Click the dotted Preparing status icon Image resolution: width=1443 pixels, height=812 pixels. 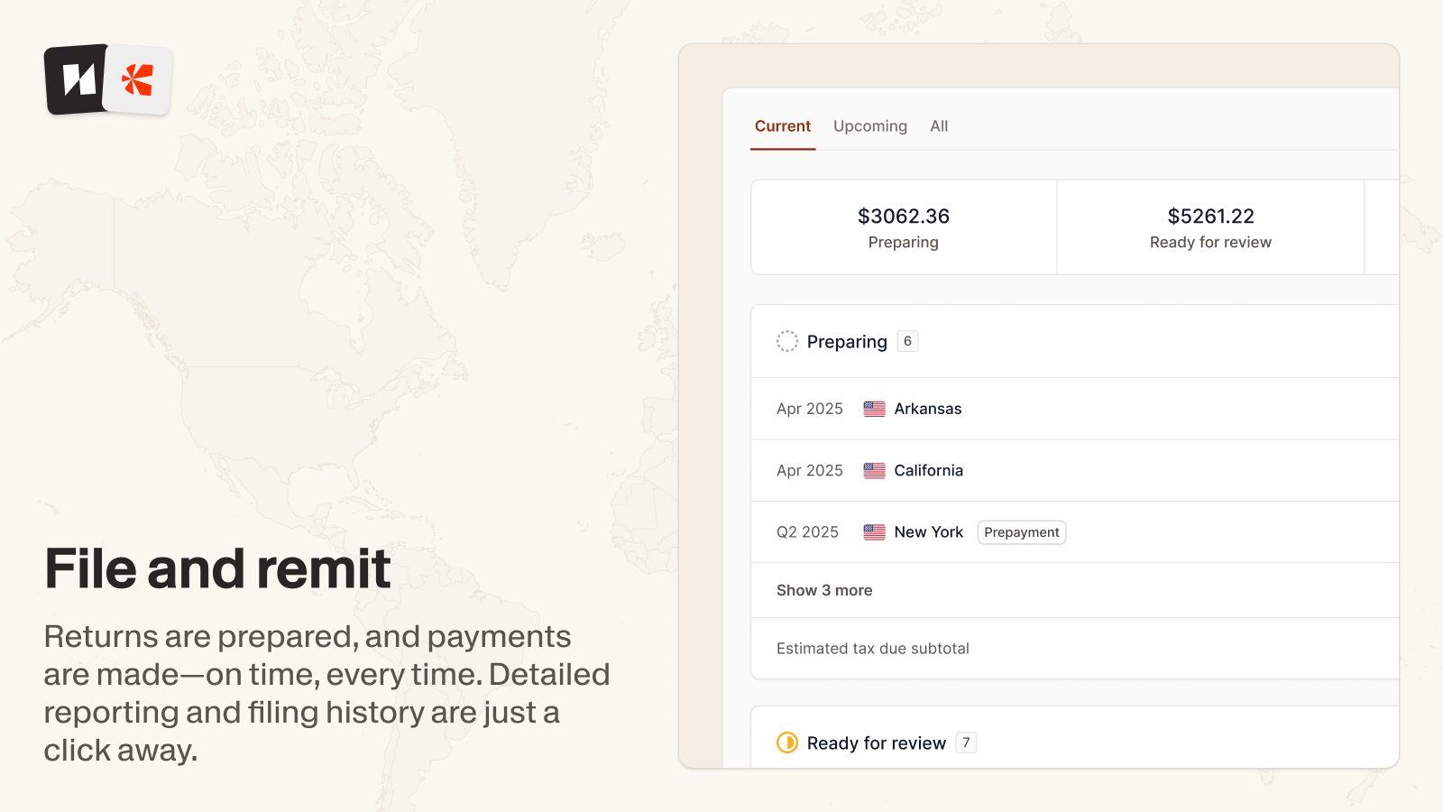coord(787,341)
